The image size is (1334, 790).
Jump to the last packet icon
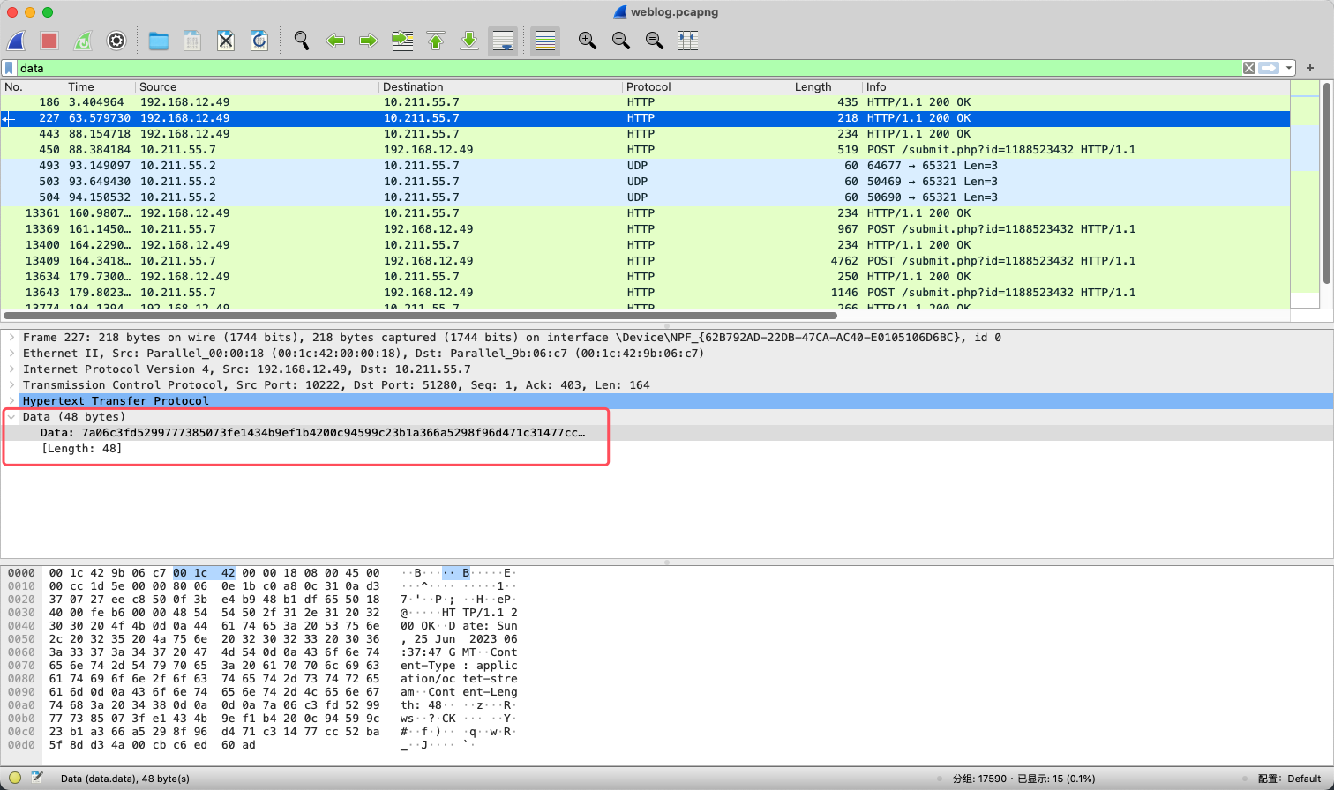469,41
